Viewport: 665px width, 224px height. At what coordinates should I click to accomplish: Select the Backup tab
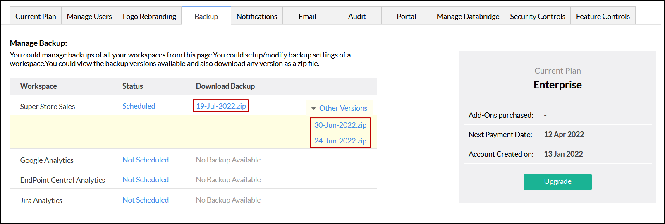coord(206,17)
